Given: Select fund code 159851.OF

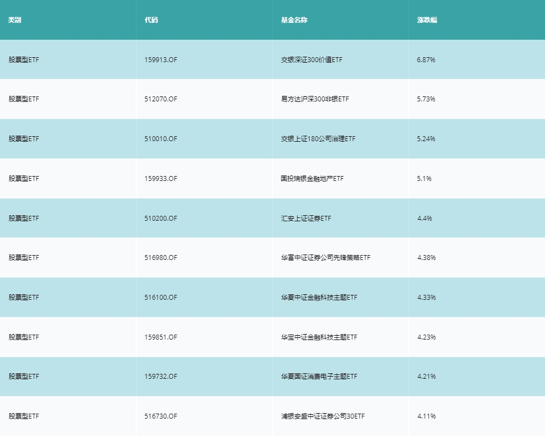Looking at the screenshot, I should click(x=161, y=337).
